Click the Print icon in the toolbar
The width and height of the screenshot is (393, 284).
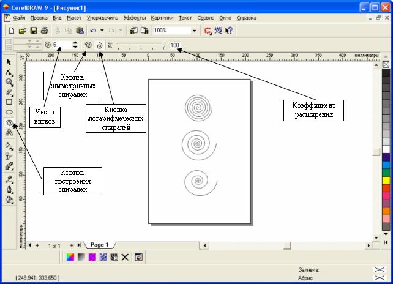[x=45, y=30]
